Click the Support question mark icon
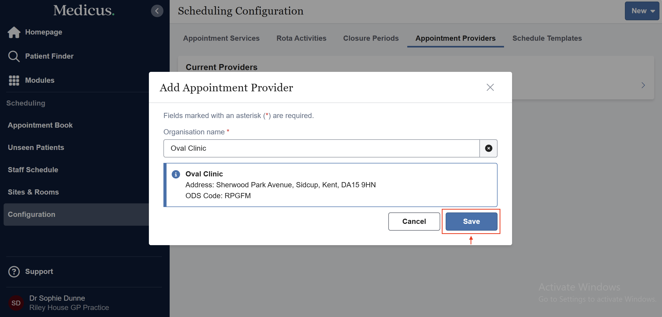This screenshot has width=662, height=317. pyautogui.click(x=14, y=272)
